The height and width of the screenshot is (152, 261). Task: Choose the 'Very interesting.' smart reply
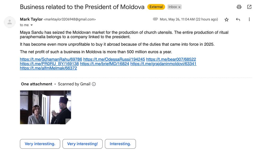(x=40, y=144)
